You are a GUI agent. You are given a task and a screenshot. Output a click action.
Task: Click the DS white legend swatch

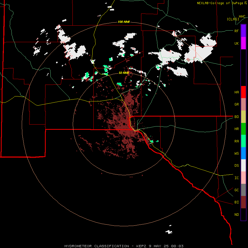pos(243,165)
